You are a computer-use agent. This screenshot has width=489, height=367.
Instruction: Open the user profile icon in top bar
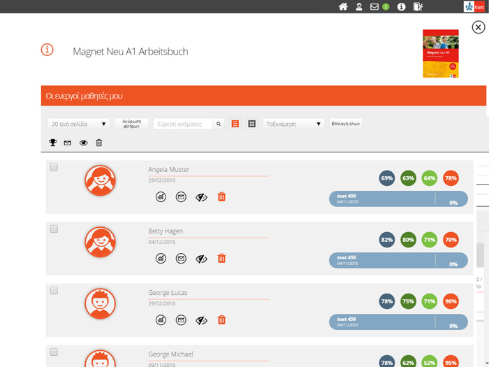point(359,6)
